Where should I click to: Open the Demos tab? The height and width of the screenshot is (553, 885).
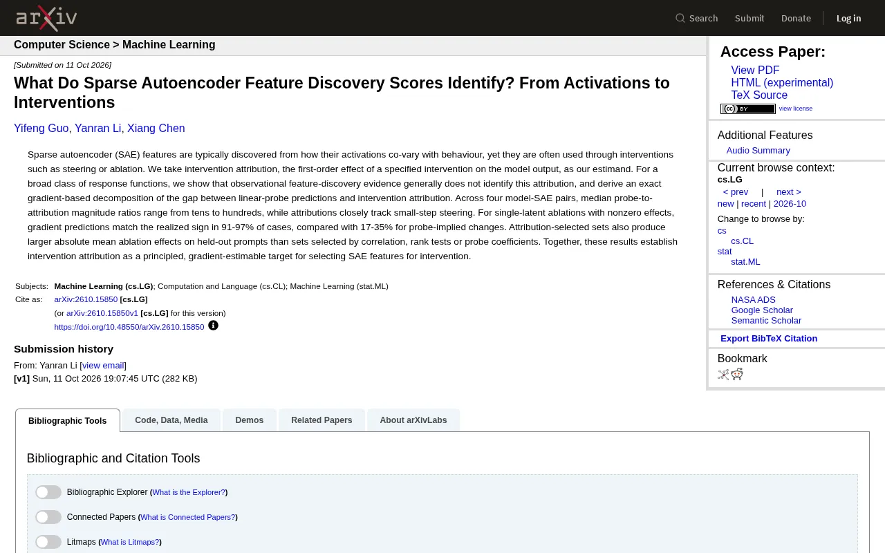point(250,420)
